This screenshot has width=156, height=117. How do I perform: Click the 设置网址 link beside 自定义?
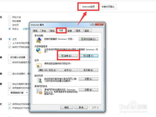[x=26, y=29]
